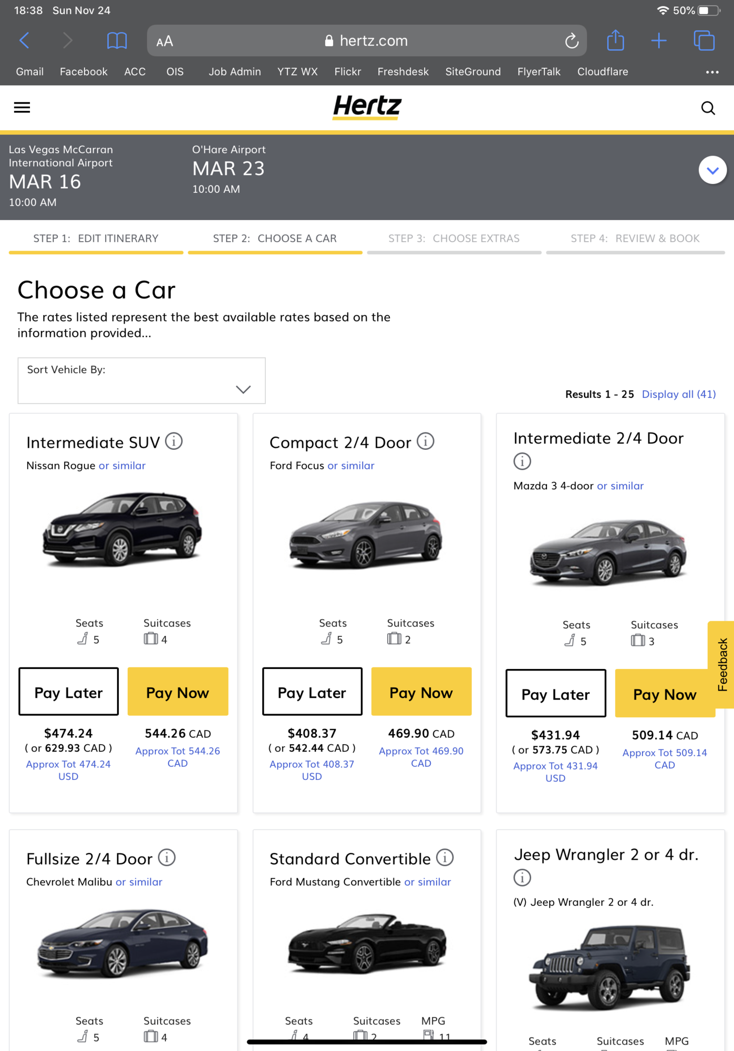Viewport: 734px width, 1051px height.
Task: Tap the Ford Focus car image
Action: click(x=366, y=535)
